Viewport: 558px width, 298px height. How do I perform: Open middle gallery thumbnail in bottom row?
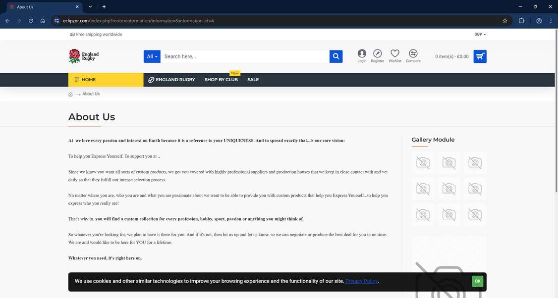pos(449,215)
